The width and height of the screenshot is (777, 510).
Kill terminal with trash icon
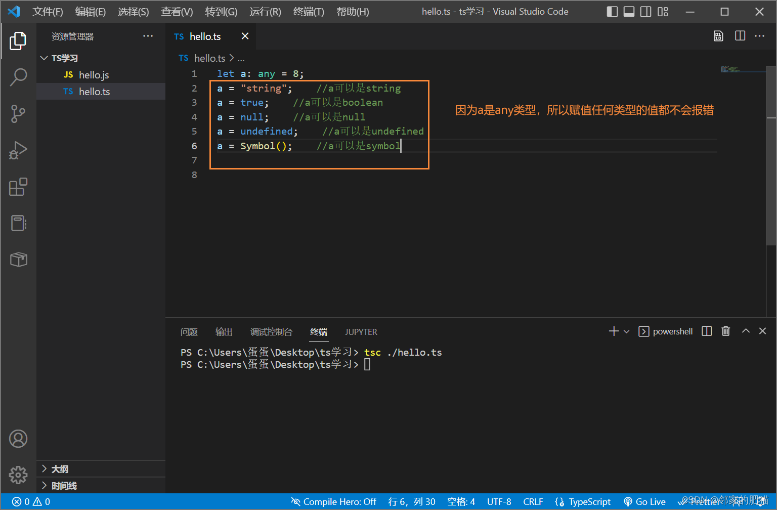point(726,331)
